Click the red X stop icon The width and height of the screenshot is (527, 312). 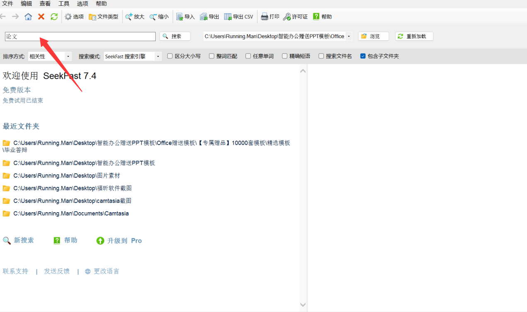tap(41, 17)
